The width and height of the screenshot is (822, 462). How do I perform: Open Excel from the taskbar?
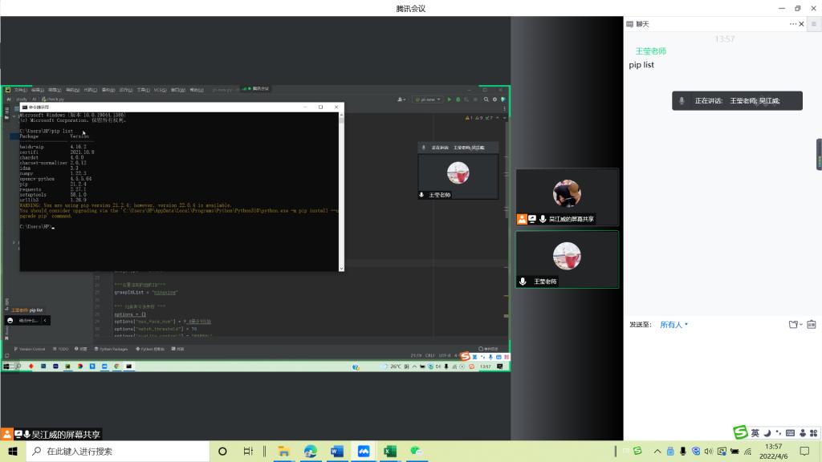(389, 452)
